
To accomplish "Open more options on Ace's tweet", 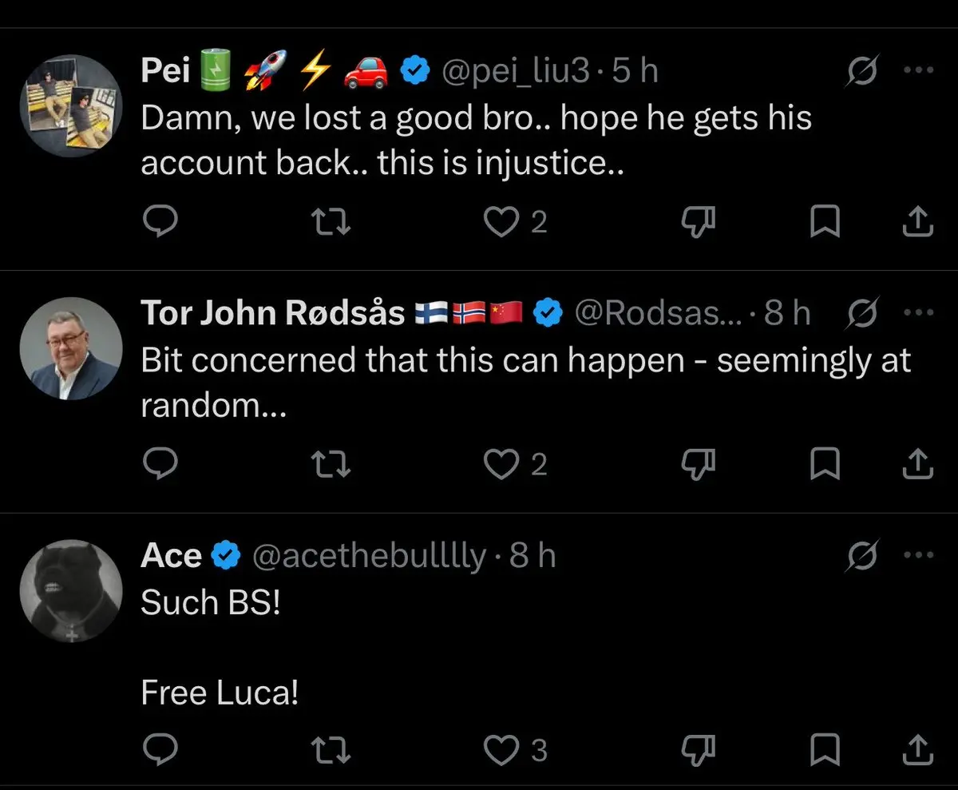I will (918, 554).
